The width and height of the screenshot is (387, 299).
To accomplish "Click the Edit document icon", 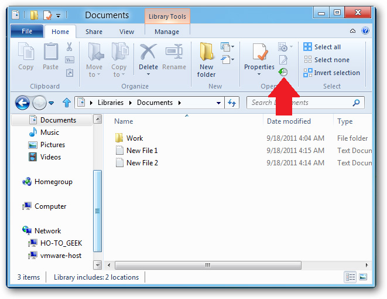I will 283,60.
